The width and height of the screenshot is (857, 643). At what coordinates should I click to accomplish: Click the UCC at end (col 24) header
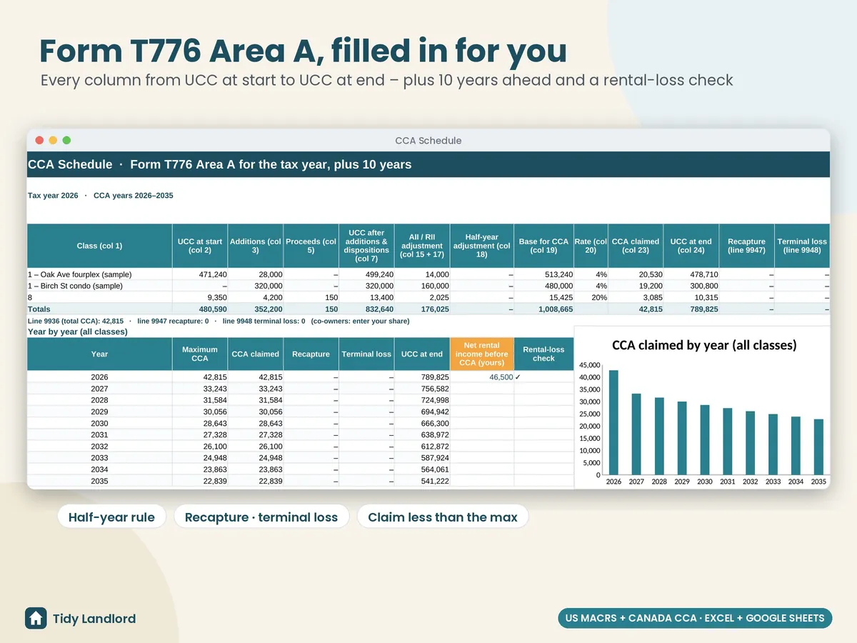pyautogui.click(x=691, y=246)
